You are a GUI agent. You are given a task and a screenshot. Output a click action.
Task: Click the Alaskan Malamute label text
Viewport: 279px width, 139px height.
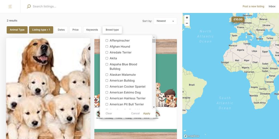click(x=123, y=75)
